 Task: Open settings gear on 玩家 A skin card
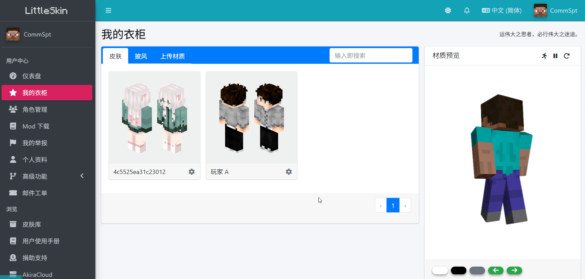click(289, 172)
